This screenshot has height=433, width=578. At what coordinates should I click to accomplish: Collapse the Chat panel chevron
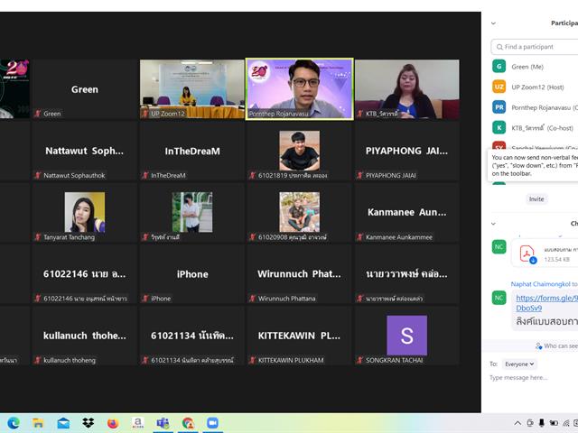pos(493,224)
